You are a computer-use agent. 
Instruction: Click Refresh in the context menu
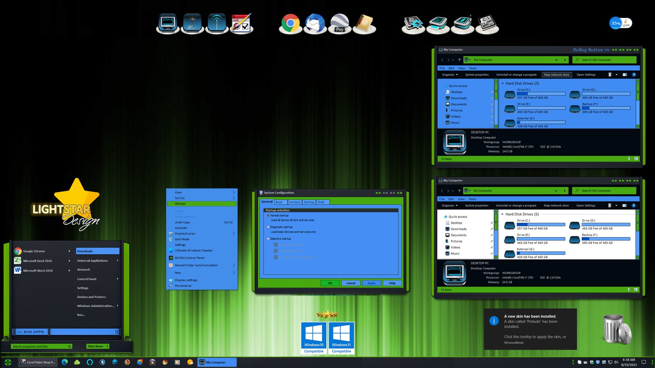[202, 204]
